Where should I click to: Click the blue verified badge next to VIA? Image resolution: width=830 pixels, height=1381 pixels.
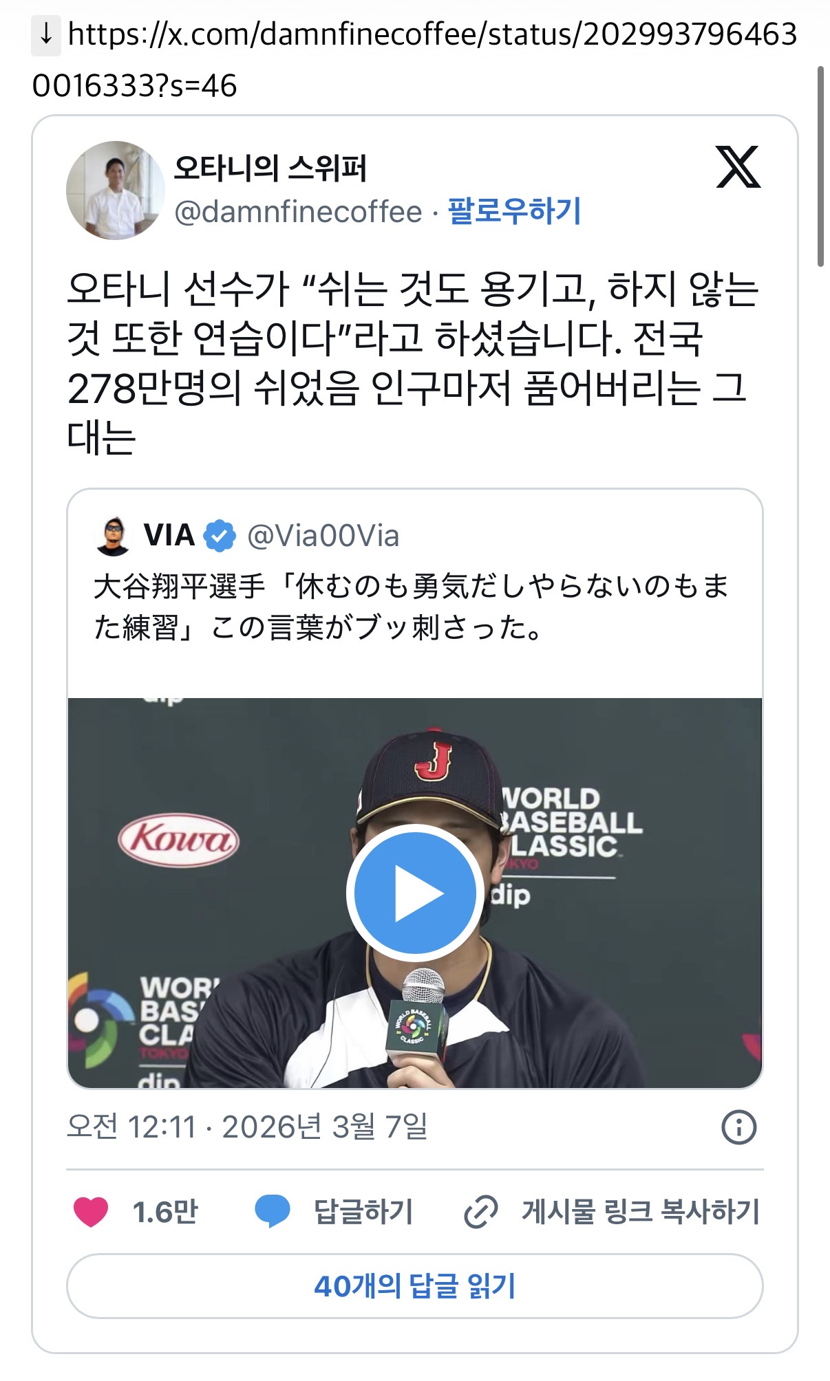[x=220, y=536]
